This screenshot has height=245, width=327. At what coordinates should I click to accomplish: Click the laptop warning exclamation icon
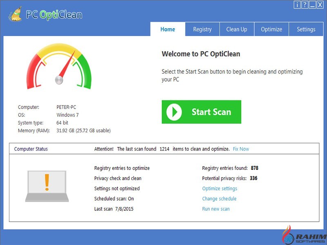click(x=47, y=186)
